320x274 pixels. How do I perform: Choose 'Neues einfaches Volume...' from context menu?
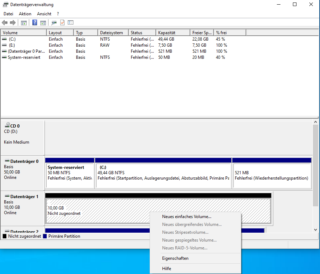pos(186,216)
